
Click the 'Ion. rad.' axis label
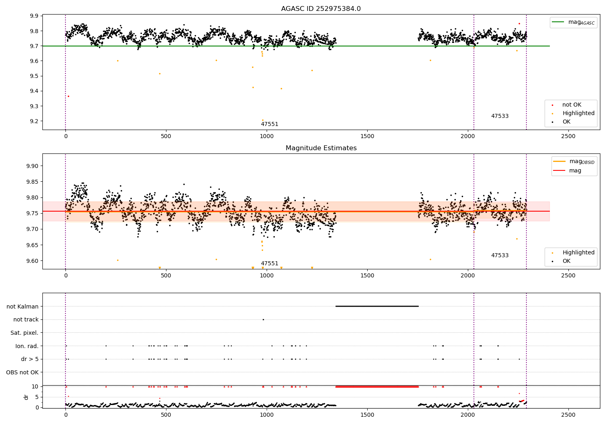point(27,346)
